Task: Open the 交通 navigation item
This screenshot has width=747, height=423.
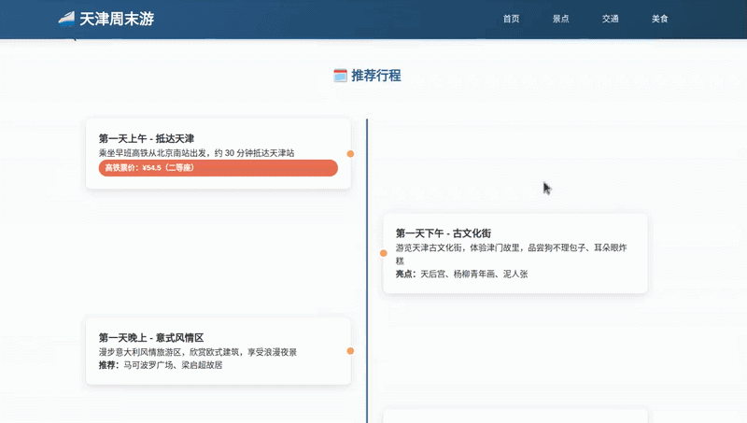Action: (x=610, y=19)
